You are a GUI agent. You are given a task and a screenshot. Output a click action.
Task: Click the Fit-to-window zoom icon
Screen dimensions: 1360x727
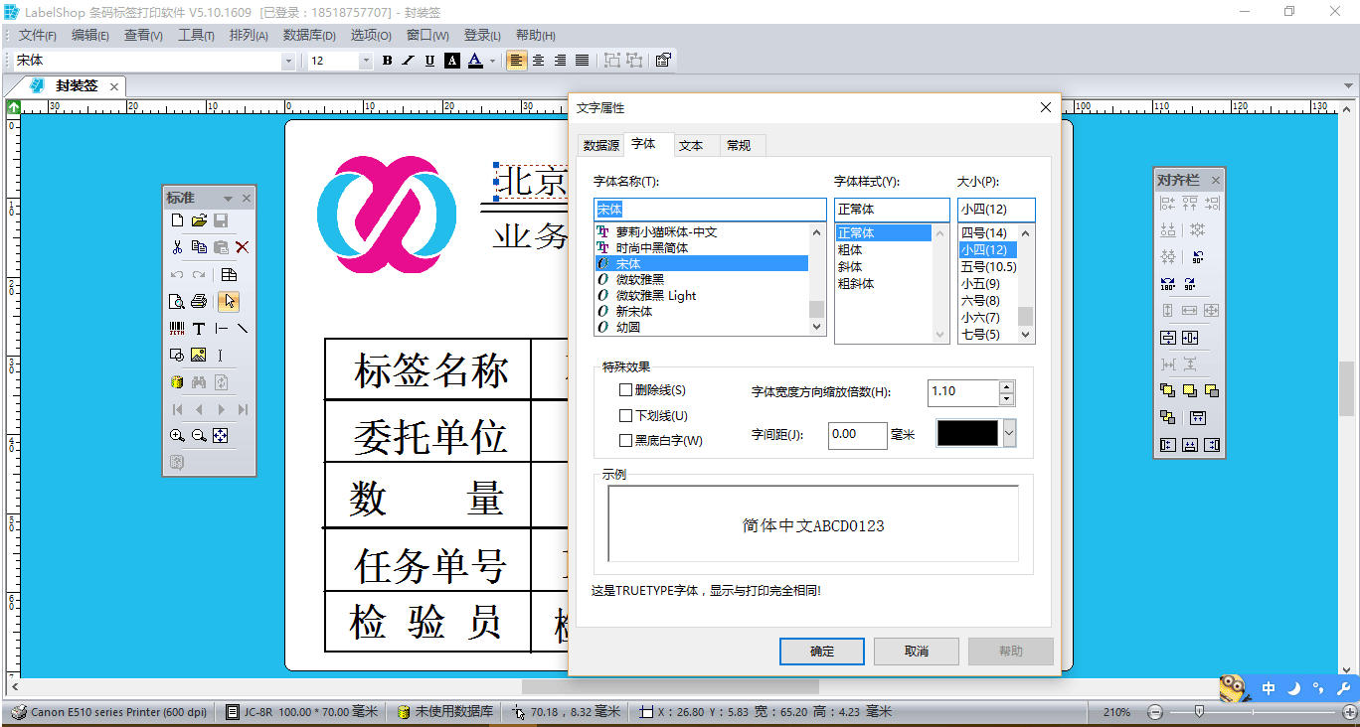point(221,435)
